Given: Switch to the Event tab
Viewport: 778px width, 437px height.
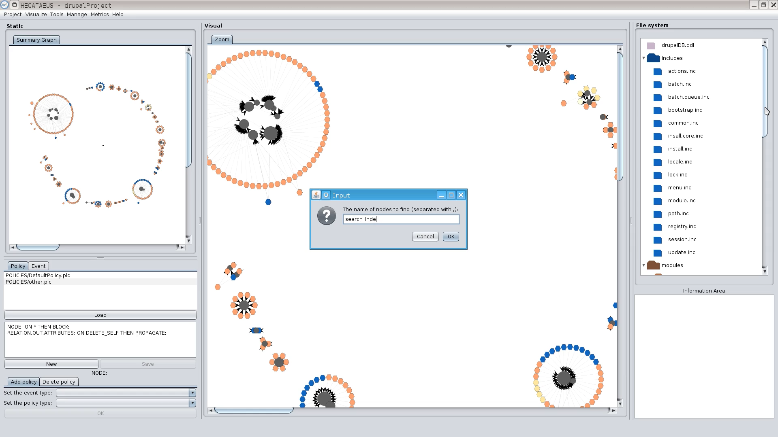Looking at the screenshot, I should tap(38, 266).
